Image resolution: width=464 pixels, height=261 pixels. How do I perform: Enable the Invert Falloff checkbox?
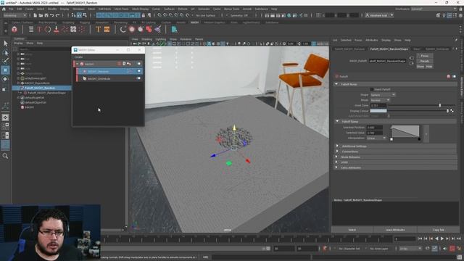click(372, 89)
